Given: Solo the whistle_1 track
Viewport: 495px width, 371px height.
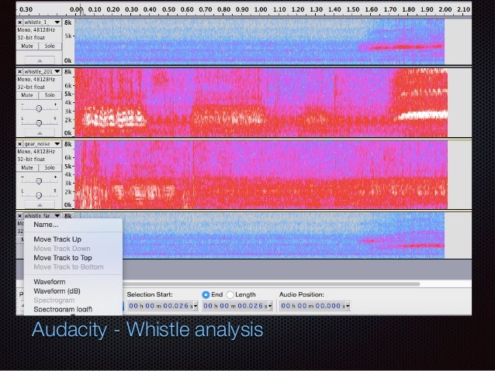Looking at the screenshot, I should (50, 46).
